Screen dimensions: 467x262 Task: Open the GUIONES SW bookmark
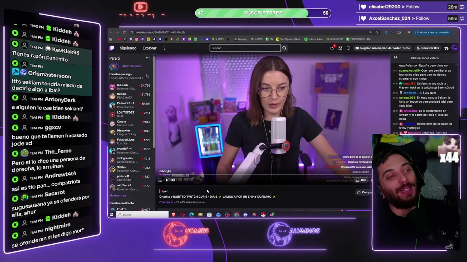(x=335, y=39)
